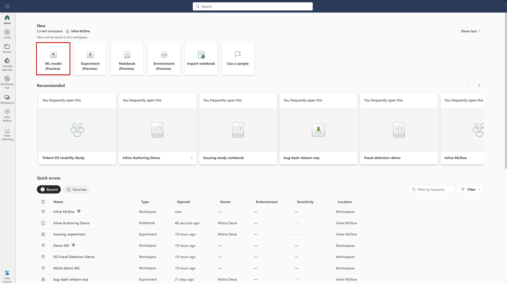Open Browse in the left navigation

pyautogui.click(x=7, y=48)
